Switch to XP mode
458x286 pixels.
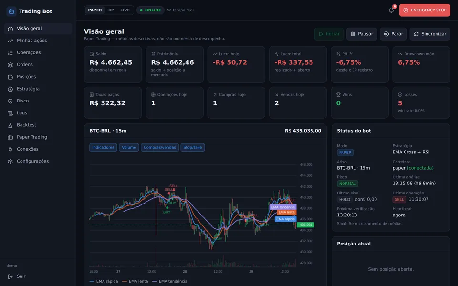point(111,10)
